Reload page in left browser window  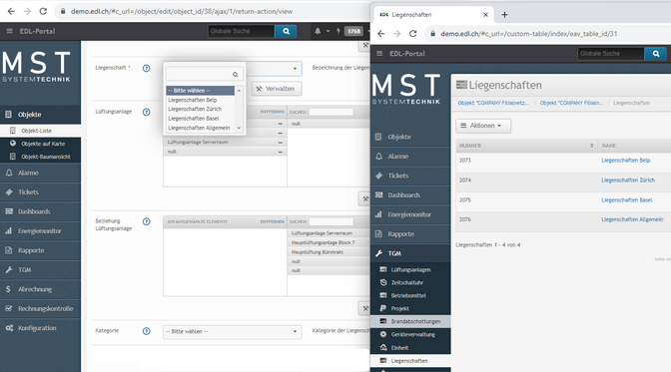(43, 11)
